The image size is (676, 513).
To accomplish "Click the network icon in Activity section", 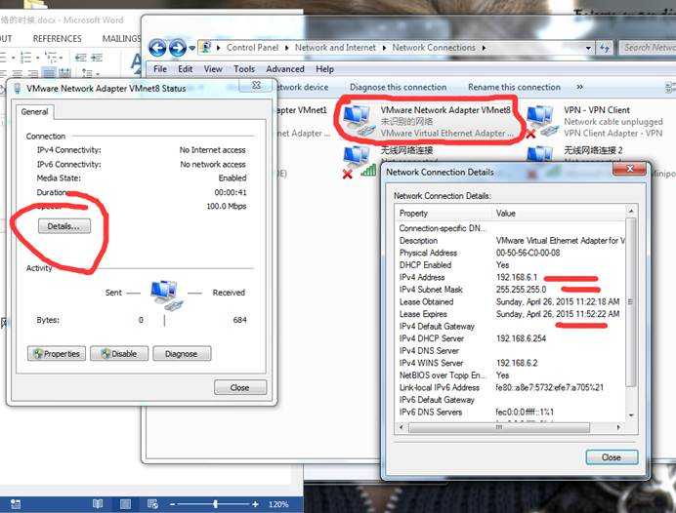I will (165, 295).
